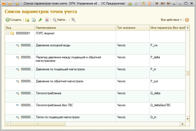Click Число cell in P_delta row

tap(133, 60)
